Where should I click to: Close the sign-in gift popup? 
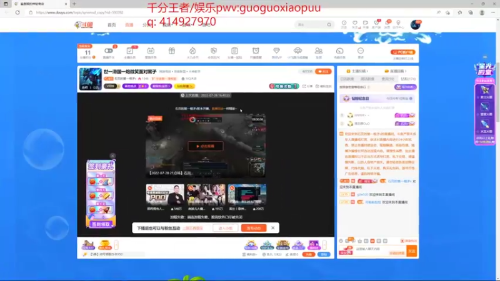tap(112, 155)
